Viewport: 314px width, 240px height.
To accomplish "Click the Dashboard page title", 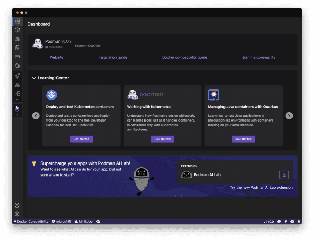I will [39, 24].
